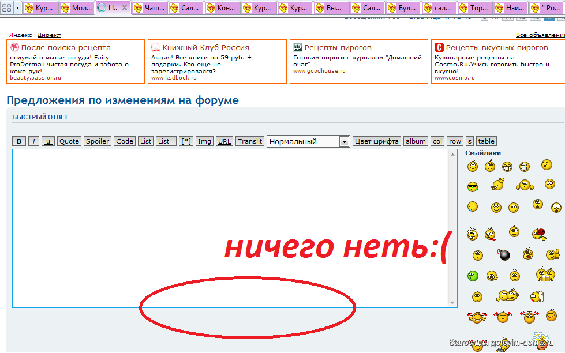Click the col button
The height and width of the screenshot is (353, 565).
tap(437, 141)
